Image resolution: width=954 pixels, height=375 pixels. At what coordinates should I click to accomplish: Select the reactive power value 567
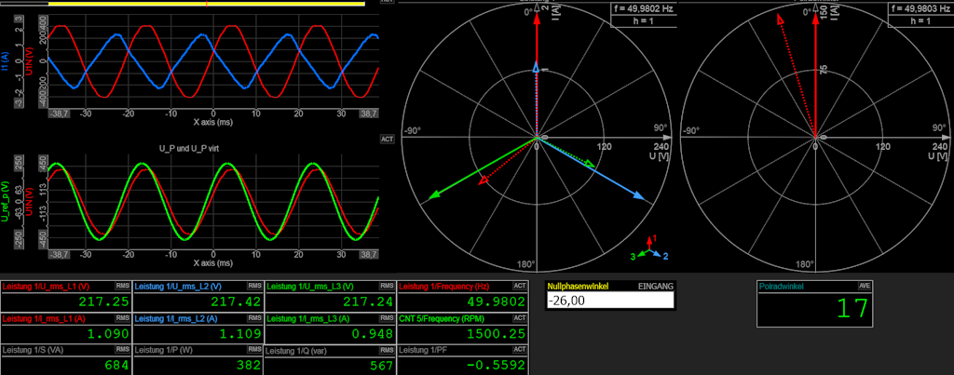coord(381,366)
